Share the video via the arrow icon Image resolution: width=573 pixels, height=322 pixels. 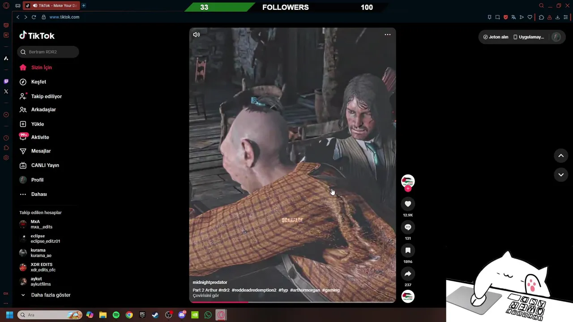(x=408, y=274)
